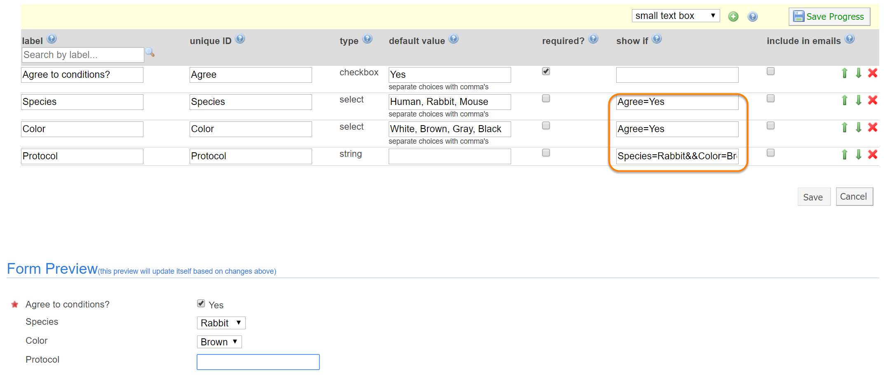This screenshot has height=375, width=885.
Task: Move the Species row up
Action: [844, 100]
